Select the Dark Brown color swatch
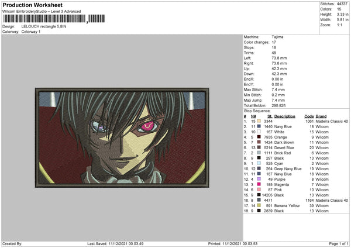The image size is (351, 248). 259,142
